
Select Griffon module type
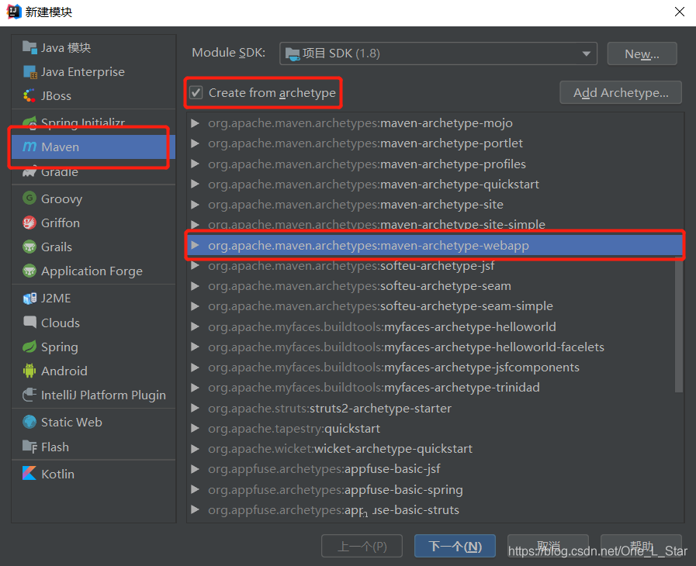(x=94, y=223)
